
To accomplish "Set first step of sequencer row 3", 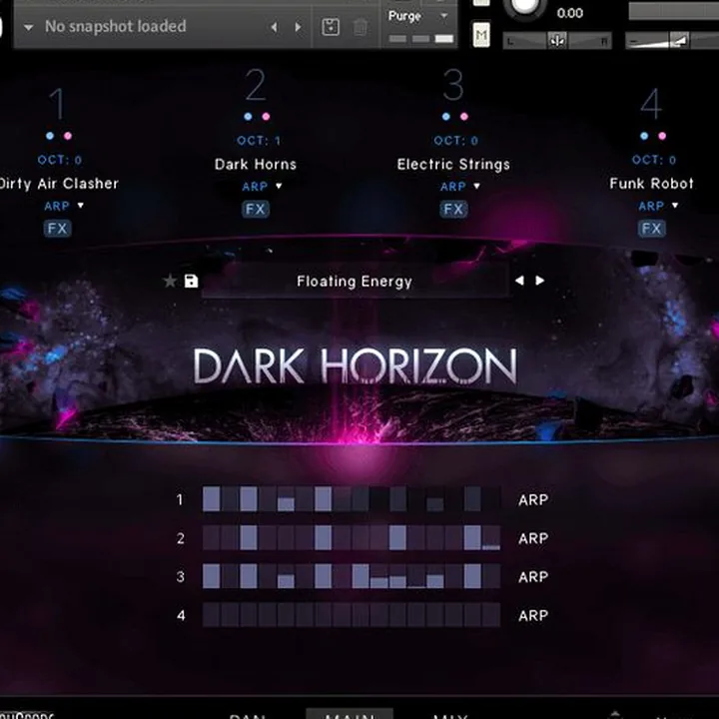I will click(x=212, y=576).
